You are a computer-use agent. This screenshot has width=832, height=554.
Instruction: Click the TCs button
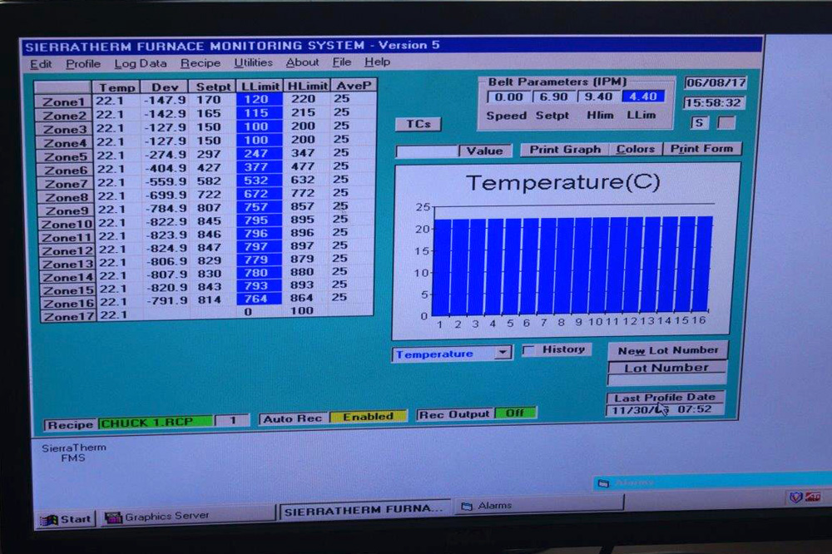418,124
